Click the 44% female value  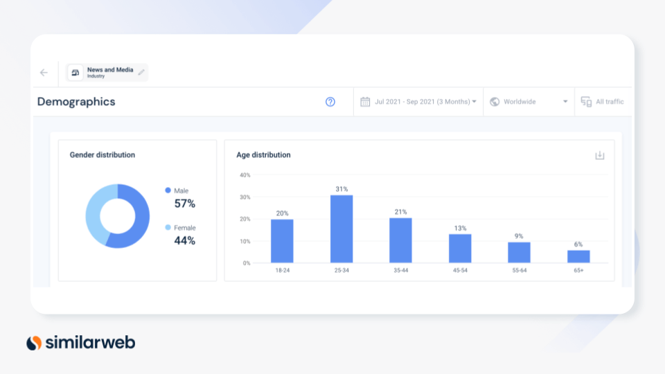click(185, 240)
